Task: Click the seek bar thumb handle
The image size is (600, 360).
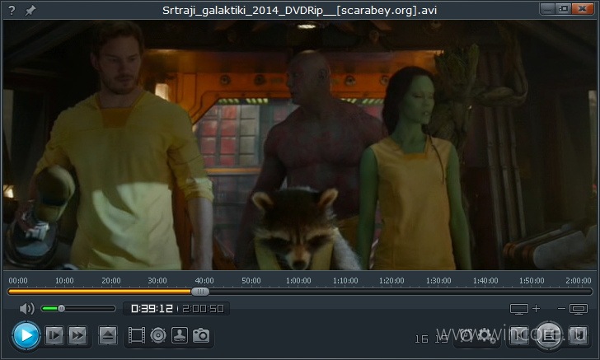Action: click(x=200, y=292)
